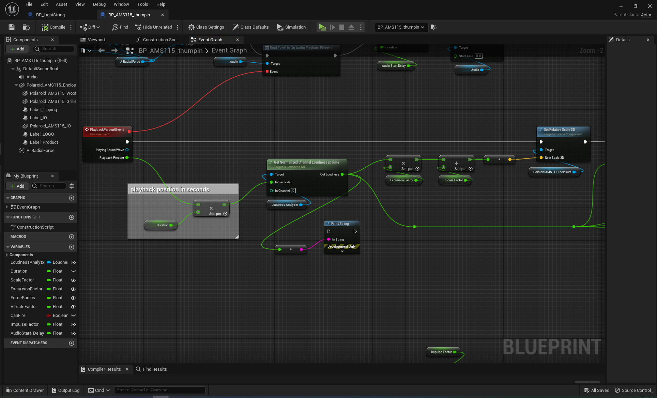The width and height of the screenshot is (657, 398).
Task: Toggle VibrateFactor variable visibility eye
Action: (73, 307)
